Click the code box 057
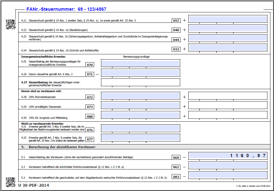The height and width of the screenshot is (191, 274). pos(176,20)
